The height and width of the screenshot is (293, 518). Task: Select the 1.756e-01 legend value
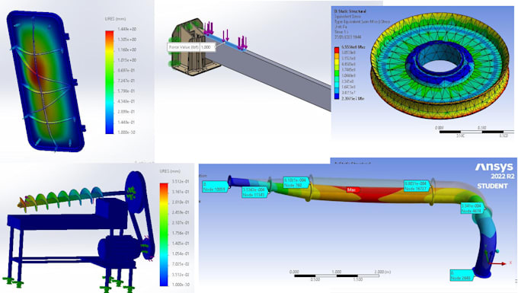pyautogui.click(x=181, y=233)
